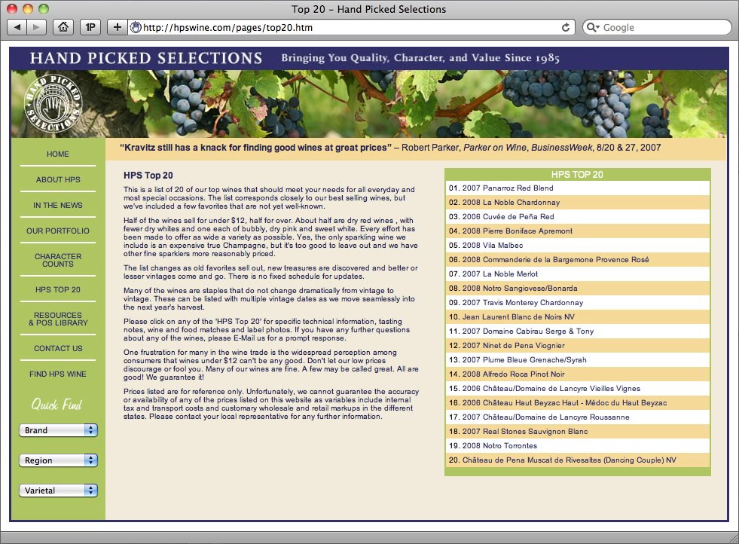Click the HPS TOP 20 list header
This screenshot has width=739, height=544.
tap(577, 174)
